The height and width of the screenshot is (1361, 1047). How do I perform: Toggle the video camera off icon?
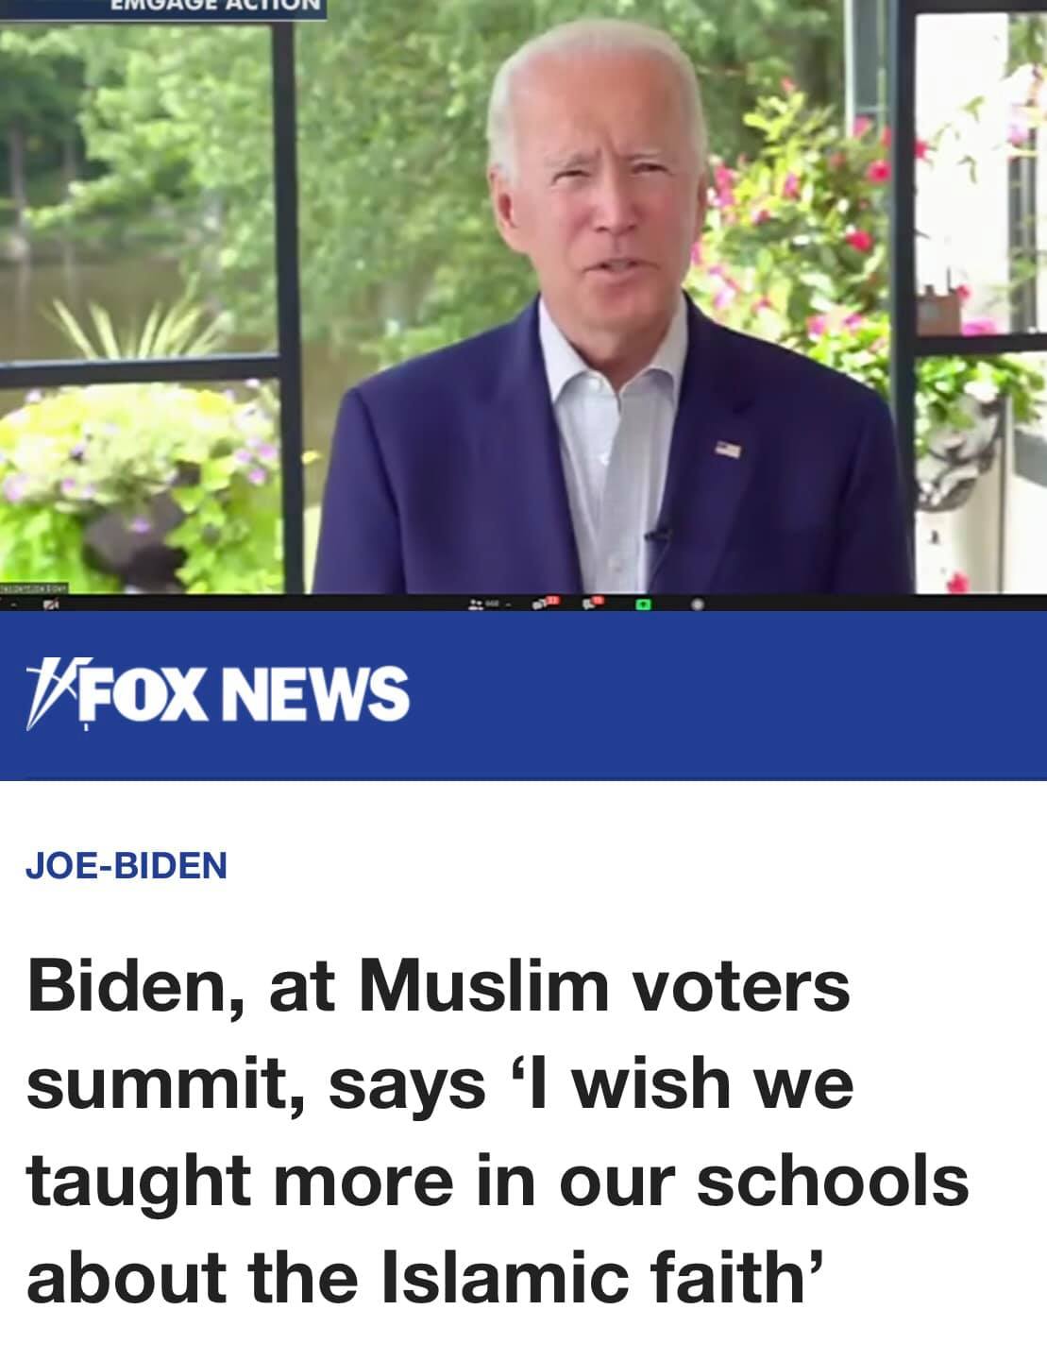coord(51,604)
